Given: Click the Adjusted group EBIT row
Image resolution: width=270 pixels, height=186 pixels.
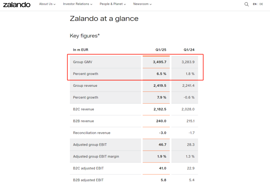Looking at the screenshot, I should [x=90, y=144].
